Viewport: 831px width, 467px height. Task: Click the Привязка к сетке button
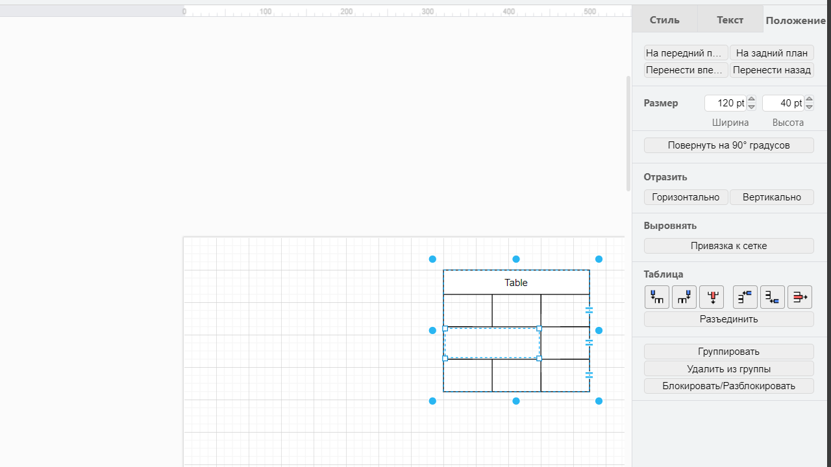[728, 246]
